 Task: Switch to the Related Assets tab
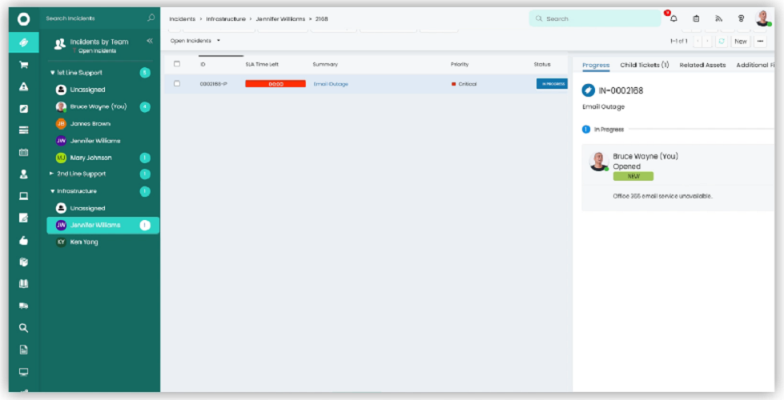[x=702, y=65]
